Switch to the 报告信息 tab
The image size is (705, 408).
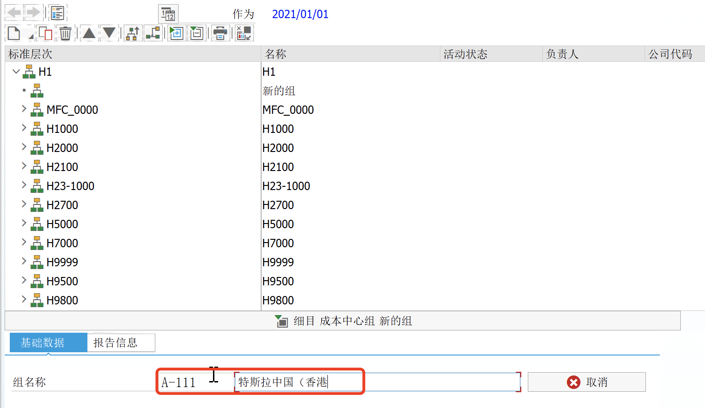click(x=120, y=342)
